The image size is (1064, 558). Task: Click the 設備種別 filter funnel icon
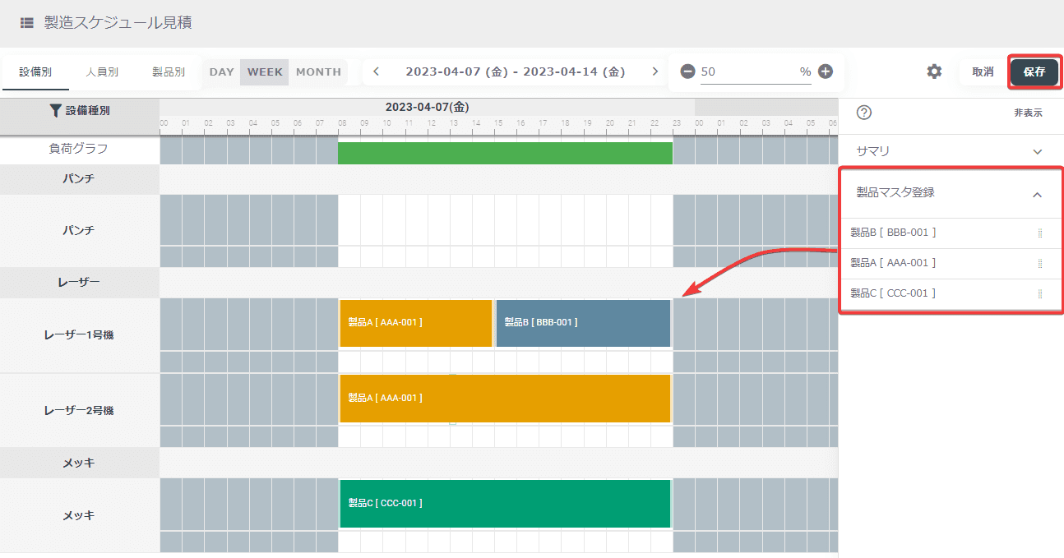[56, 110]
